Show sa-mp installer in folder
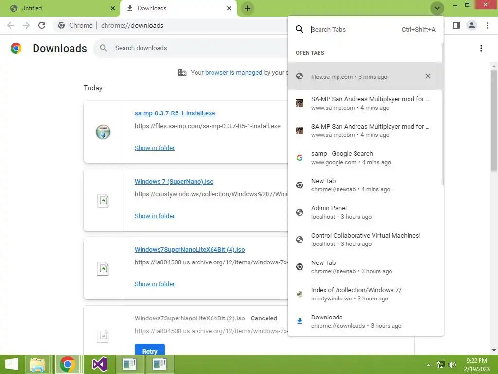The width and height of the screenshot is (498, 374). 155,148
